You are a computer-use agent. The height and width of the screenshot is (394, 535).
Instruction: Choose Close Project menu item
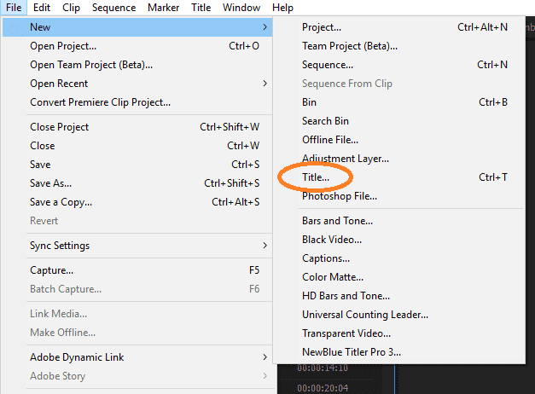pyautogui.click(x=60, y=127)
